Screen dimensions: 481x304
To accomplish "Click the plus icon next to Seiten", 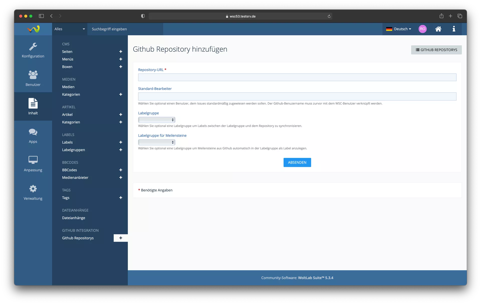I will (x=121, y=52).
